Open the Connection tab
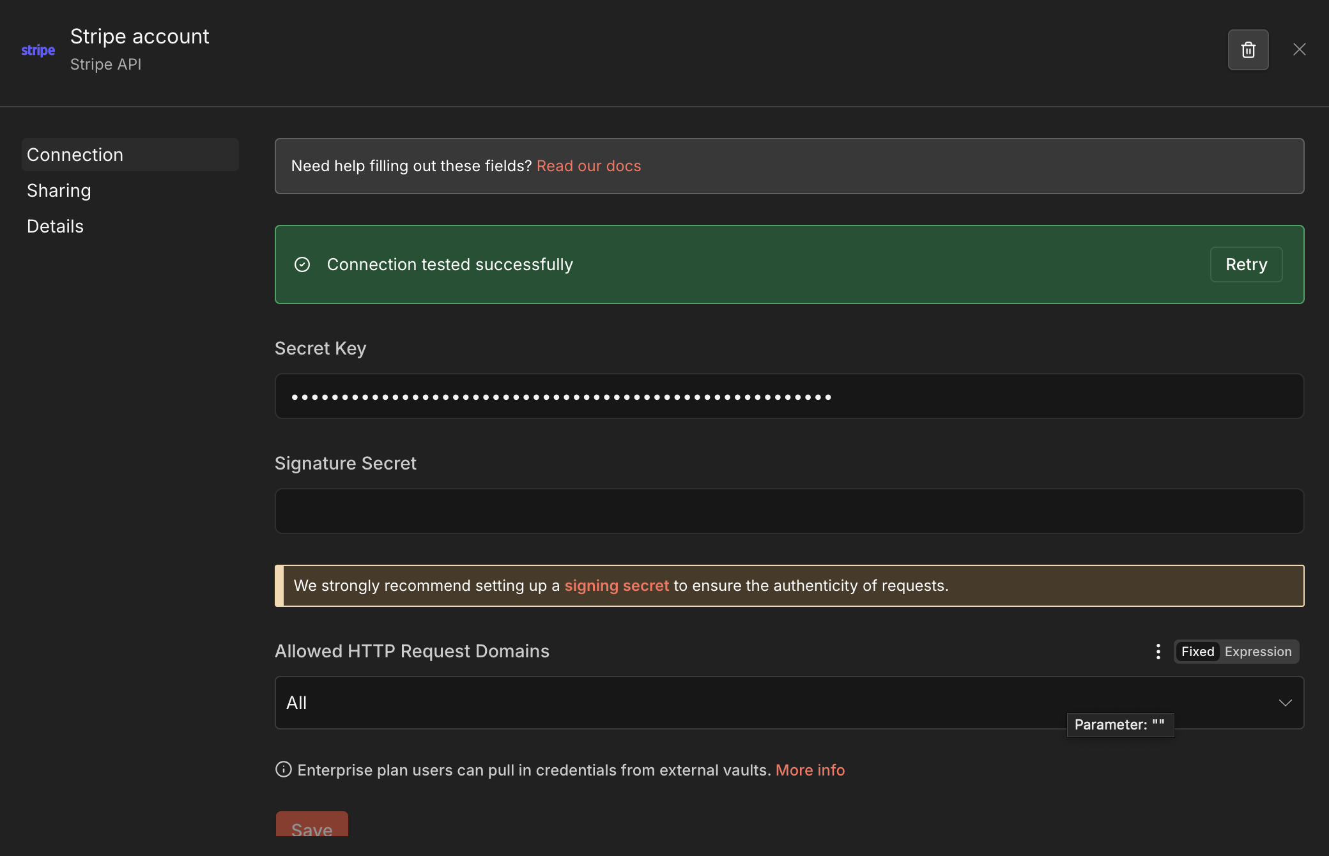This screenshot has width=1329, height=856. [130, 155]
